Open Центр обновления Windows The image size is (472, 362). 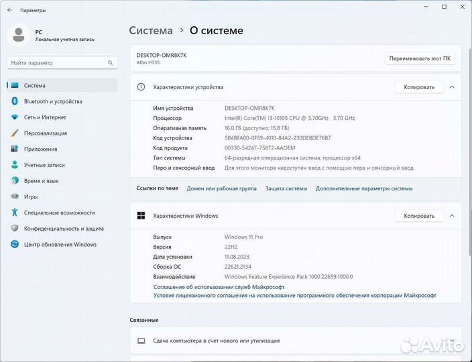coord(62,244)
